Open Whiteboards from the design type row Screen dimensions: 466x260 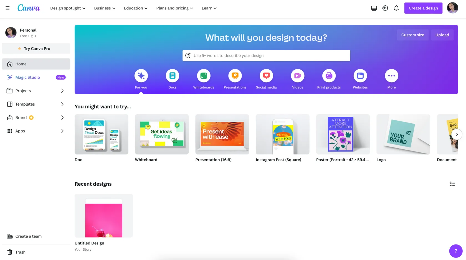203,75
